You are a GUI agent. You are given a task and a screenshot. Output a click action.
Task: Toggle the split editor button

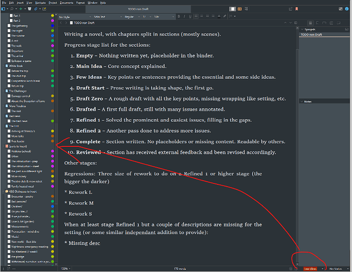(x=296, y=23)
